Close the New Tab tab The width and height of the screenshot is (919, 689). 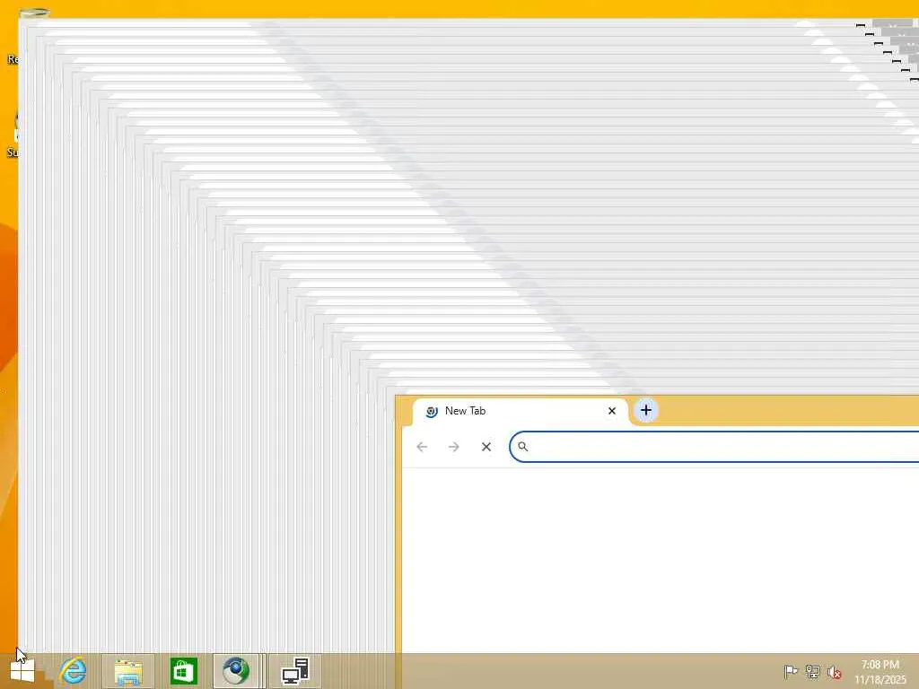click(x=612, y=411)
